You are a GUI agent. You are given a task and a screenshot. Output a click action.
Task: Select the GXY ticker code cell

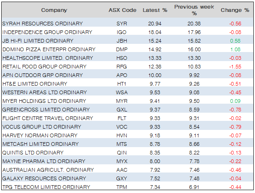122,179
